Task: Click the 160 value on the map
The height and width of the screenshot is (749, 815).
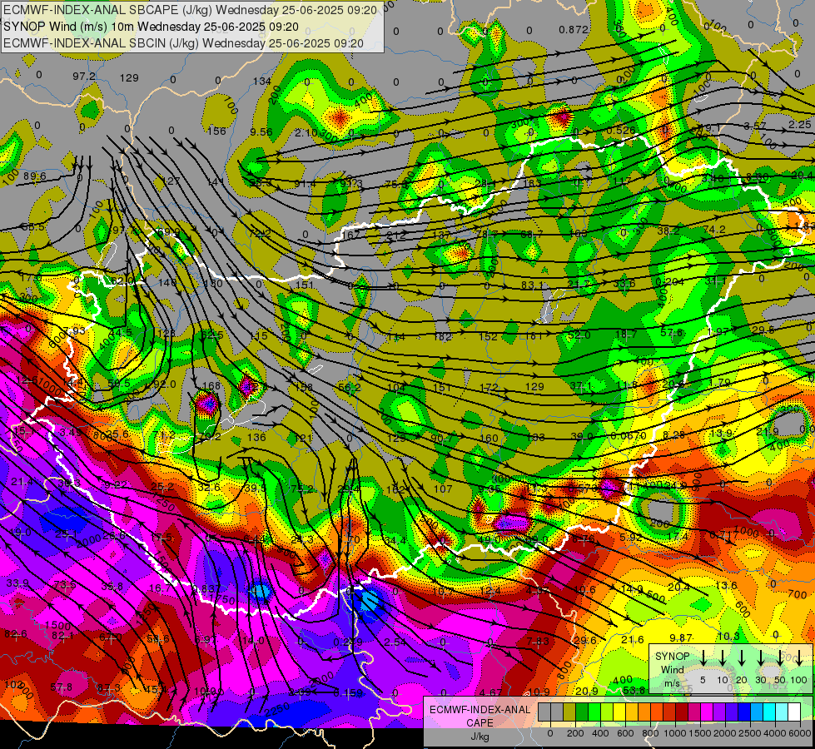Action: 489,439
